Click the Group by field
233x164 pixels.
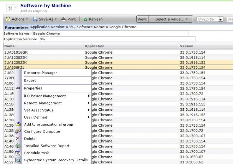[207, 19]
